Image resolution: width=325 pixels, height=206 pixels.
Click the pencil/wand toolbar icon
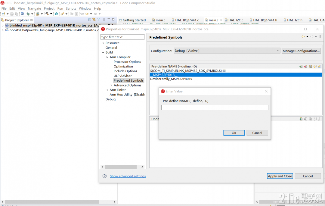62,14
